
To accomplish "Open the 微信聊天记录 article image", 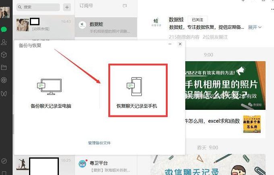I will coord(208,165).
